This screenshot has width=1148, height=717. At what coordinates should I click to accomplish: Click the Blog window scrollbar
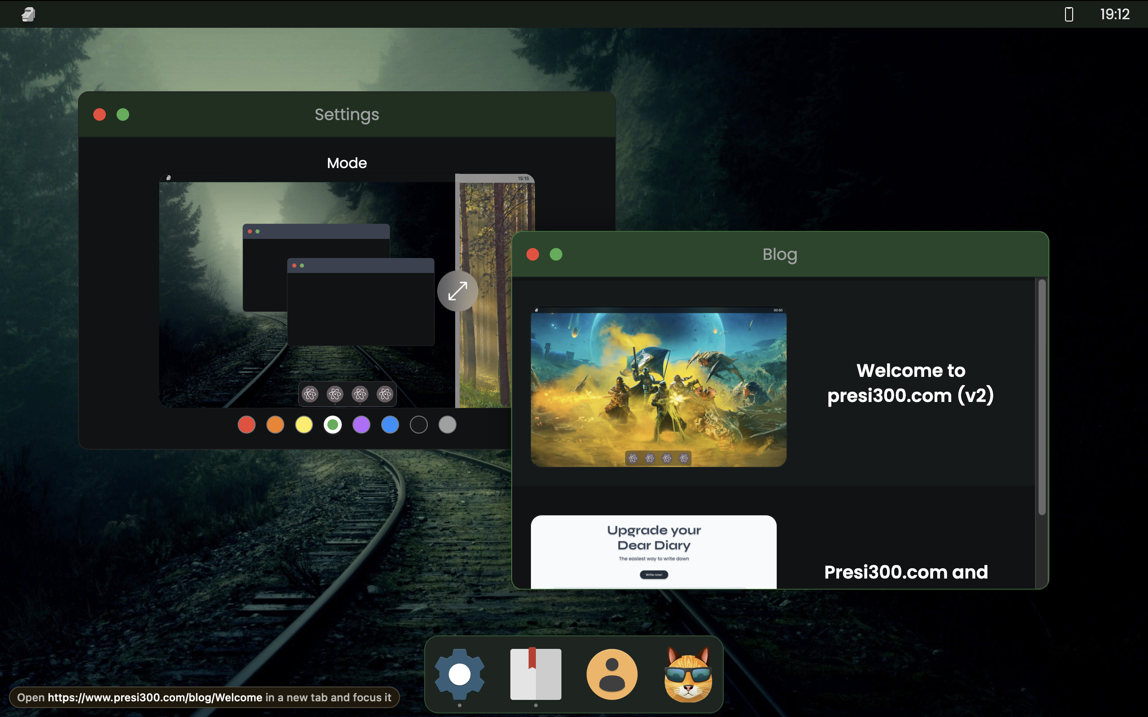click(x=1042, y=397)
